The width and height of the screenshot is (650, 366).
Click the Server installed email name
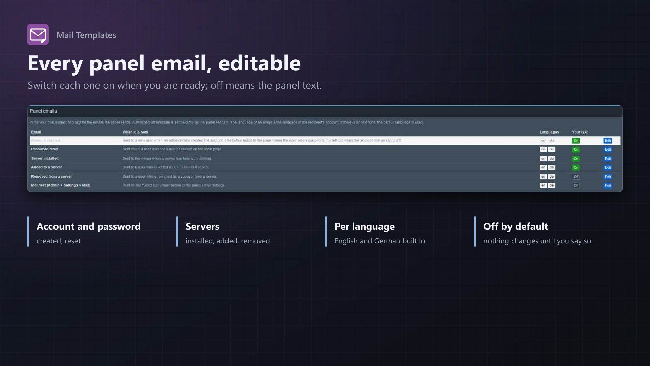point(45,158)
